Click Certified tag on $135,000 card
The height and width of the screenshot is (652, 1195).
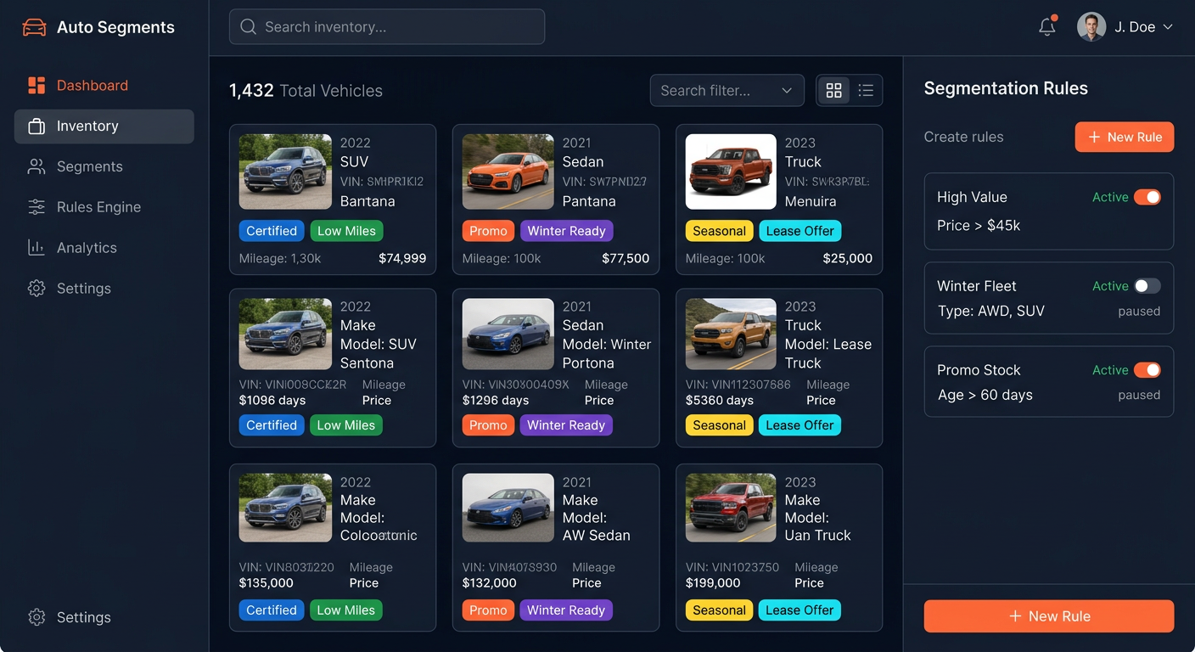click(x=272, y=610)
